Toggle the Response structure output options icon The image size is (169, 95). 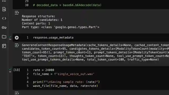[17, 13]
